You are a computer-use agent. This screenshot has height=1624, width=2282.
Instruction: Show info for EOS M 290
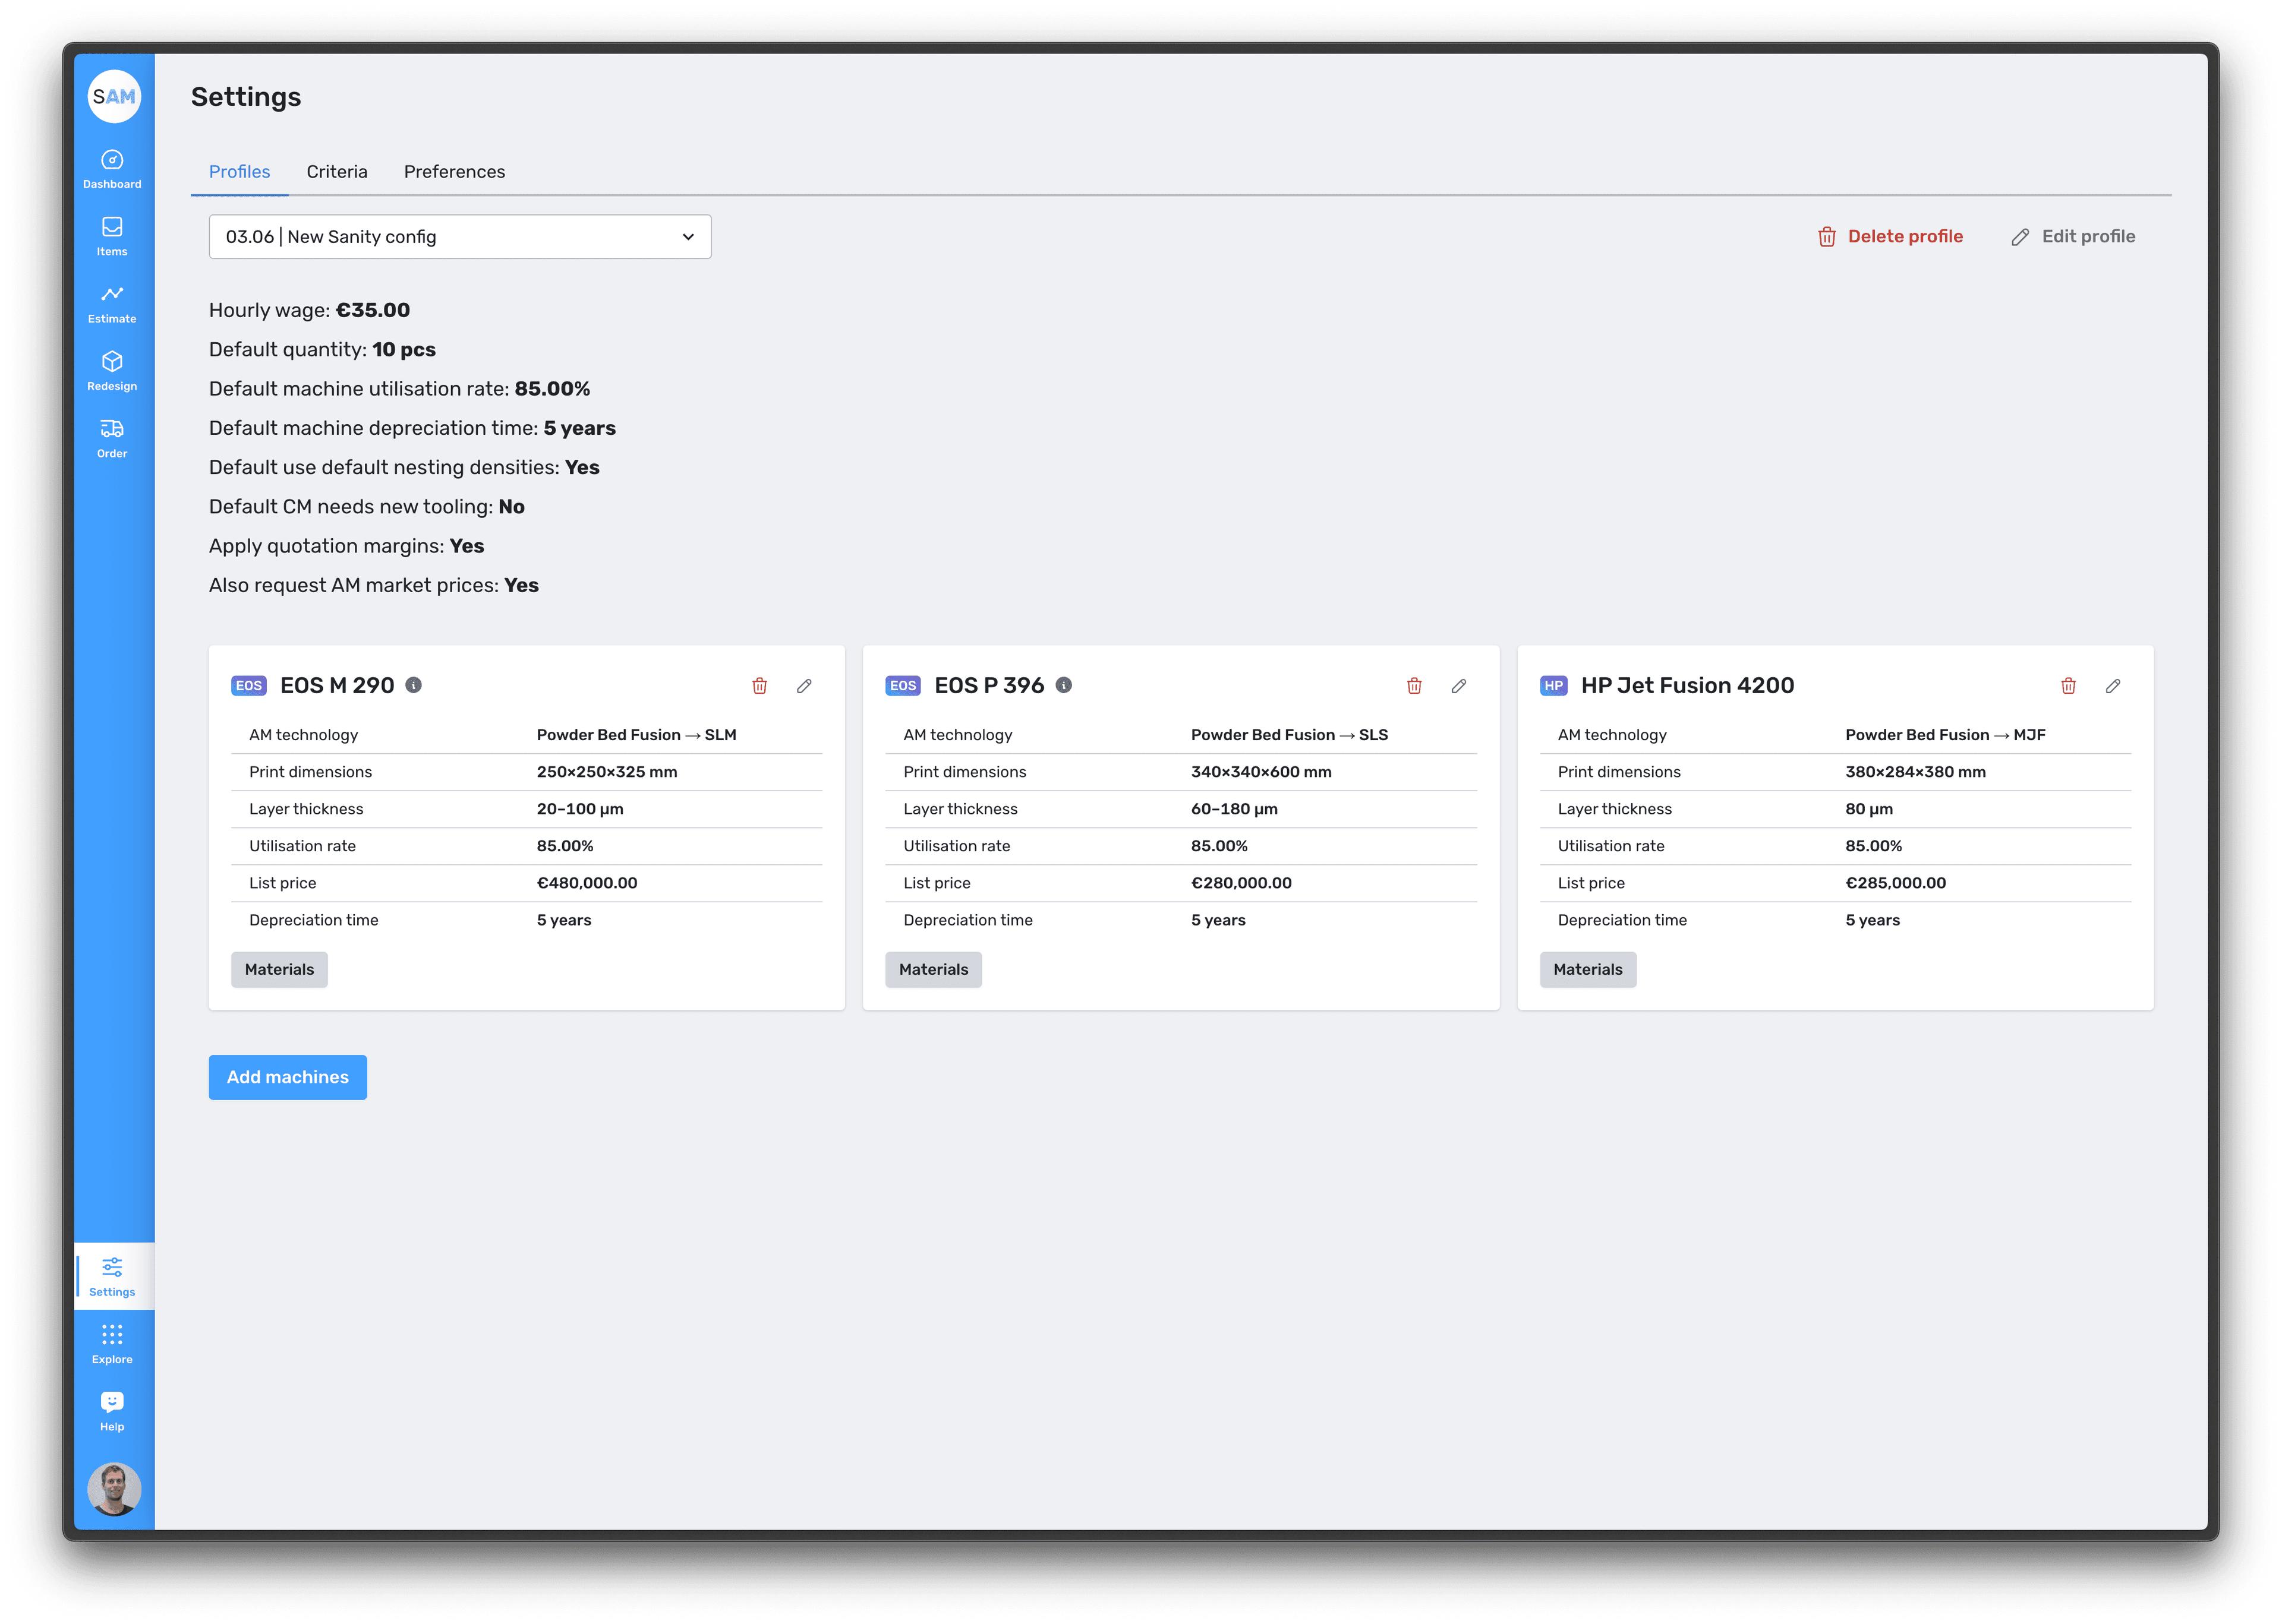(x=413, y=685)
